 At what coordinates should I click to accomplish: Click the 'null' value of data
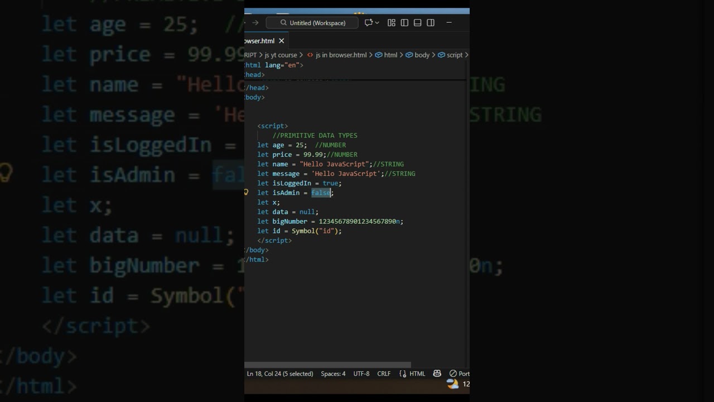307,212
